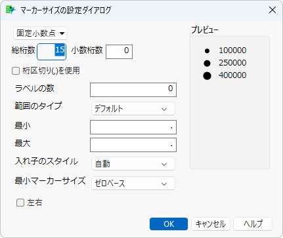Click the medium marker dot beside 250000
The height and width of the screenshot is (238, 283).
(x=207, y=64)
